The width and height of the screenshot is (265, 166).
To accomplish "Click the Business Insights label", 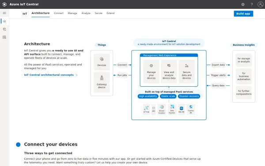I will (244, 45).
